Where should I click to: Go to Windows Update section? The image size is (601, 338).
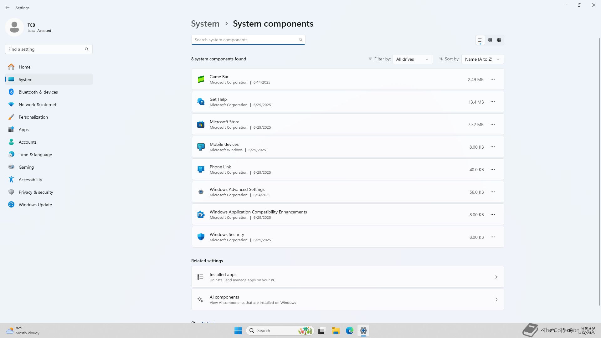pos(35,205)
